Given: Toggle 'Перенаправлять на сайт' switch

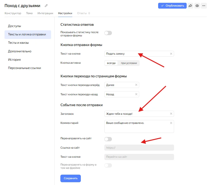Looking at the screenshot, I should tap(108, 139).
